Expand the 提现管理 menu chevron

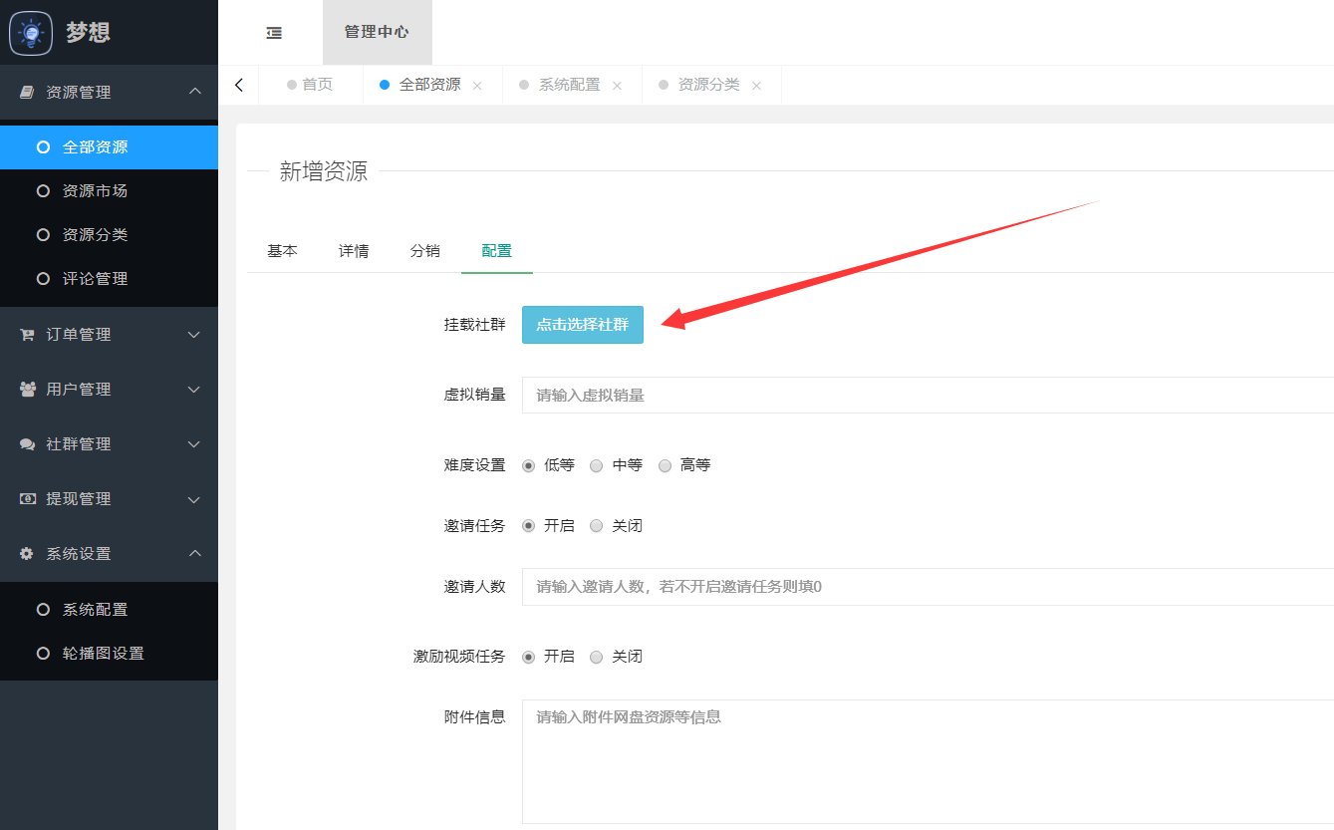click(195, 499)
